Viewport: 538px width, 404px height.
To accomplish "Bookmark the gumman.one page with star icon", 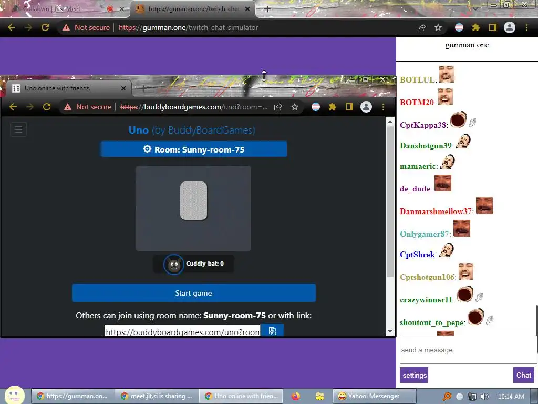I will pyautogui.click(x=438, y=27).
